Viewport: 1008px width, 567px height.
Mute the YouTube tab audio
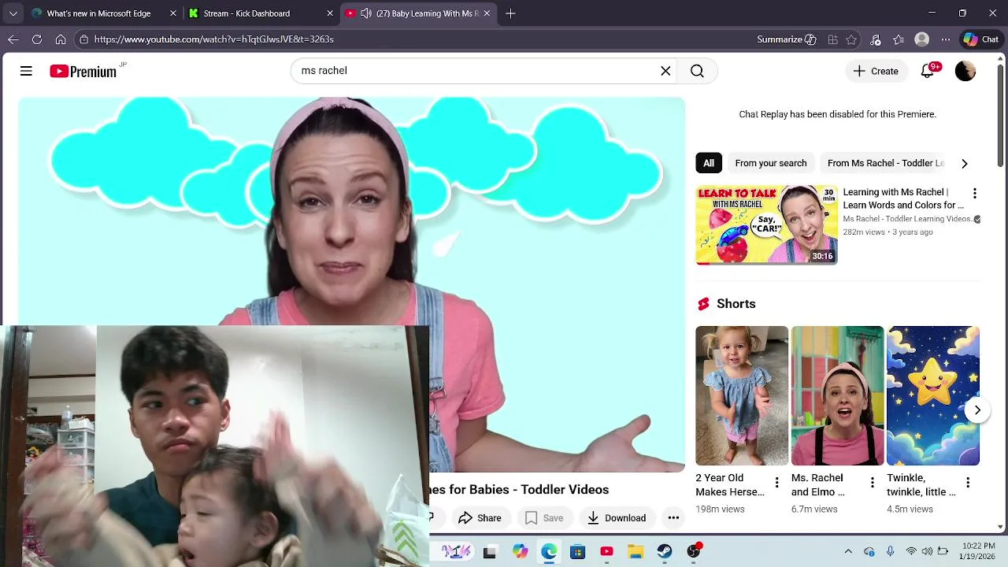tap(366, 13)
